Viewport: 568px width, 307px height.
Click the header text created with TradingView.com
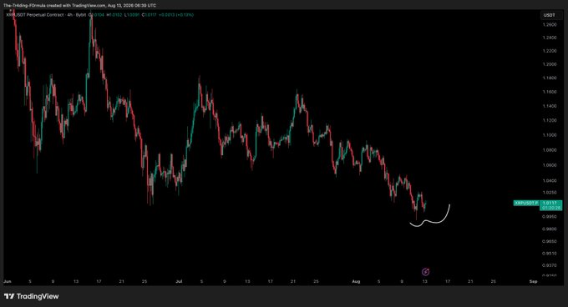pyautogui.click(x=76, y=6)
